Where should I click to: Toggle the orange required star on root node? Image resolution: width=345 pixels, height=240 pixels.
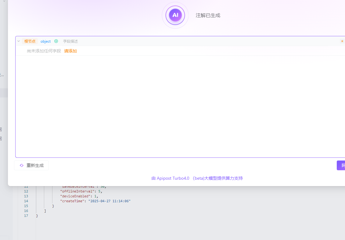pos(342,41)
